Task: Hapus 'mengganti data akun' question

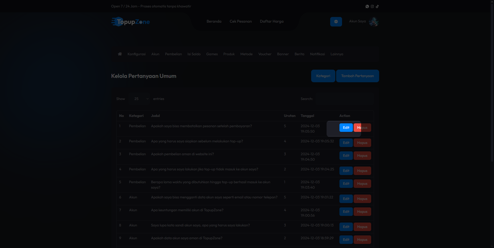Action: click(x=362, y=199)
